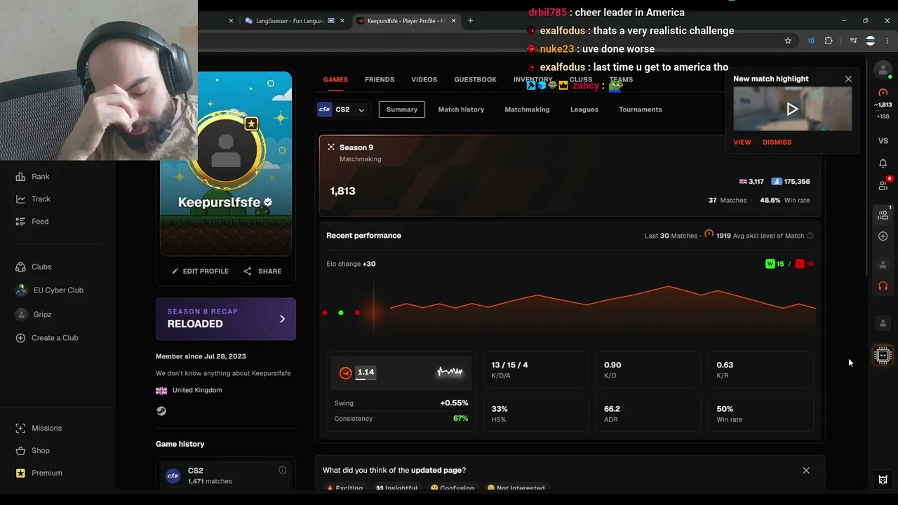Switch to the Guestbook tab

tap(475, 79)
